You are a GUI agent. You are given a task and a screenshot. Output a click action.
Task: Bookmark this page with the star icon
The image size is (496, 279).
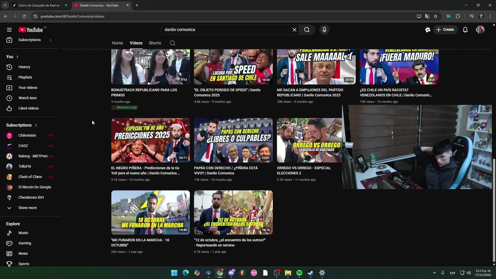436,16
